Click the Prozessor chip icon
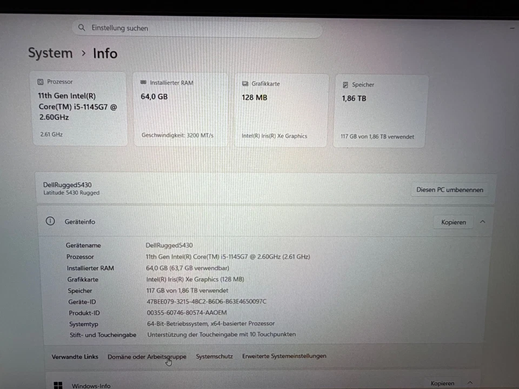 41,82
